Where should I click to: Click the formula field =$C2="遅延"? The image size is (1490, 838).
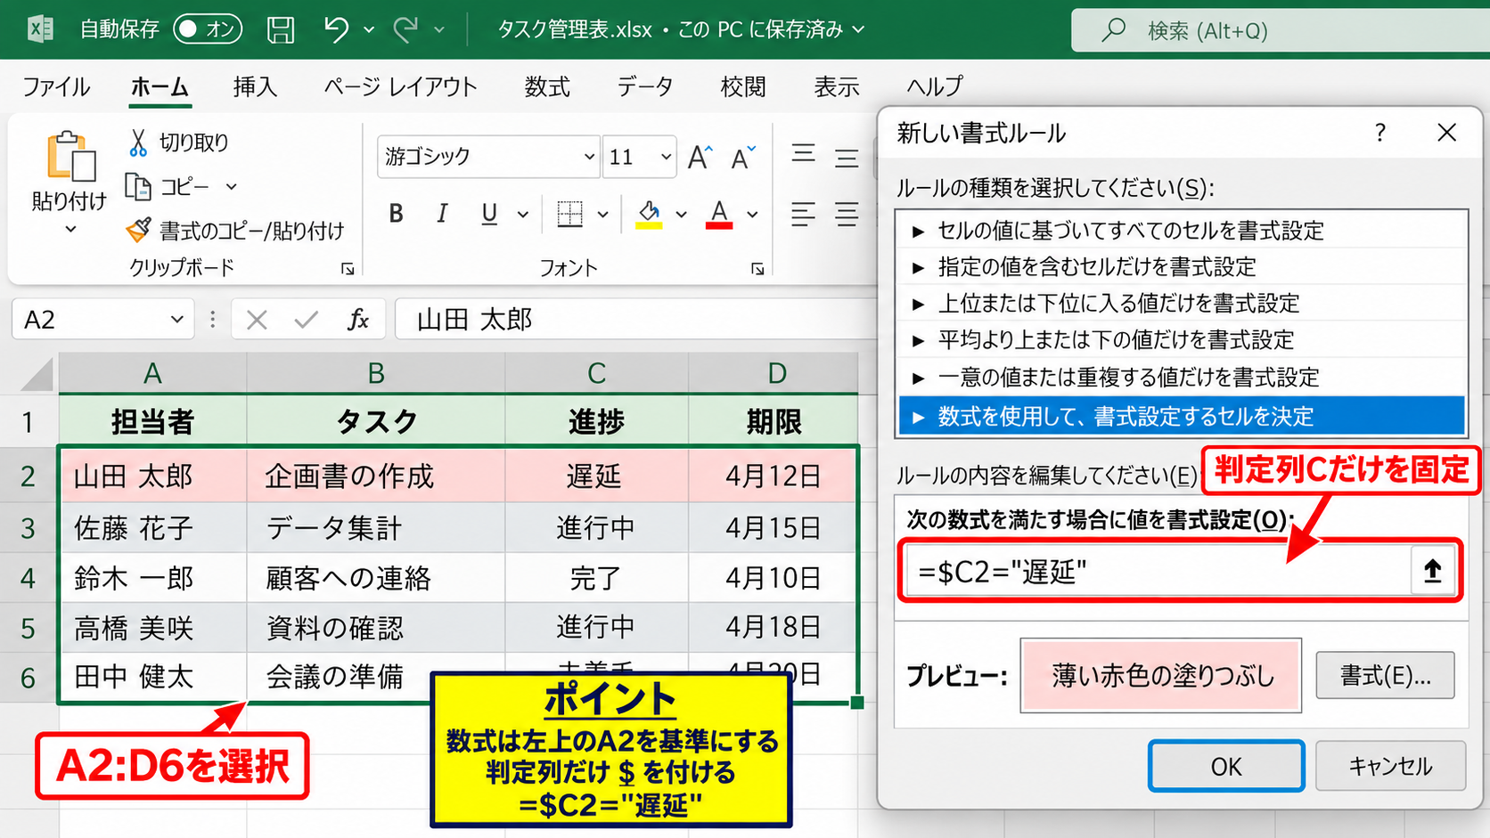tap(1158, 571)
